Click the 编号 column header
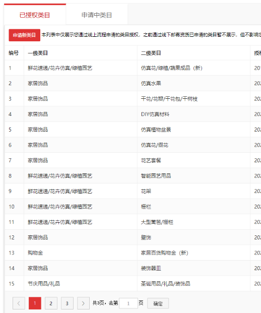 tap(14, 53)
